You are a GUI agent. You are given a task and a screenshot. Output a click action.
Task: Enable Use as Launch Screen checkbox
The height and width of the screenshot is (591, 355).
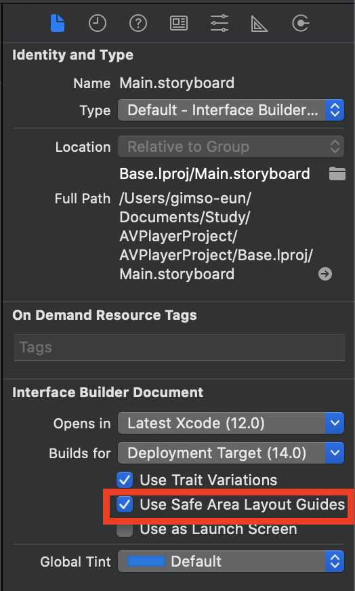click(x=125, y=529)
